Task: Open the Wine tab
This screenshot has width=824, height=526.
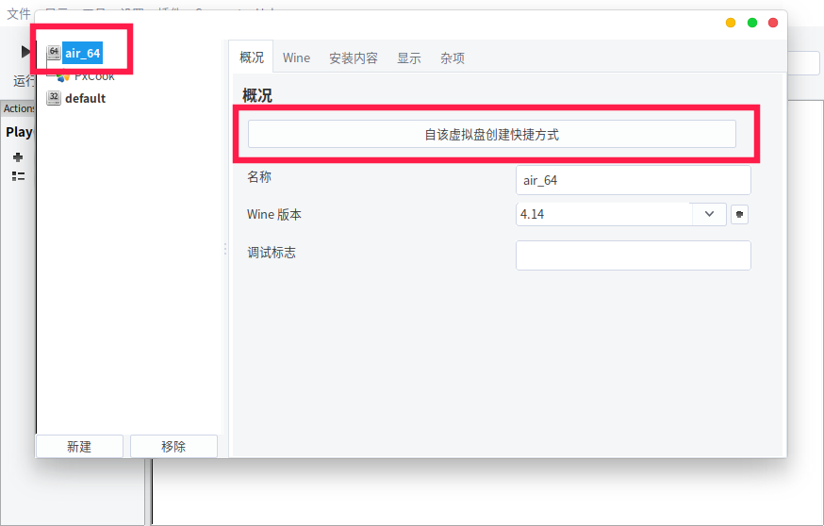Action: coord(296,58)
